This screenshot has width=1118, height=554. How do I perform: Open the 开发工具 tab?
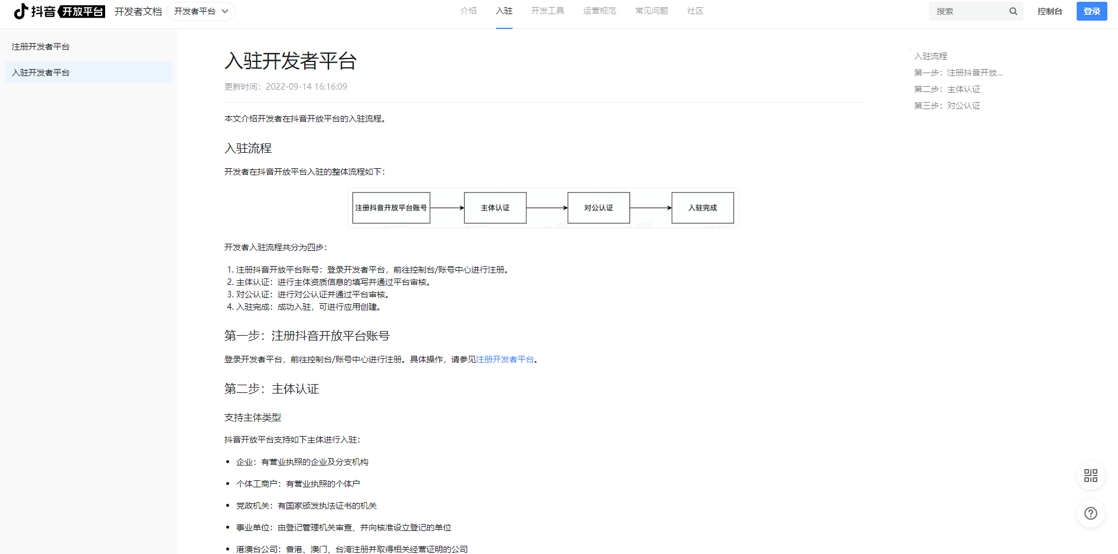point(547,11)
